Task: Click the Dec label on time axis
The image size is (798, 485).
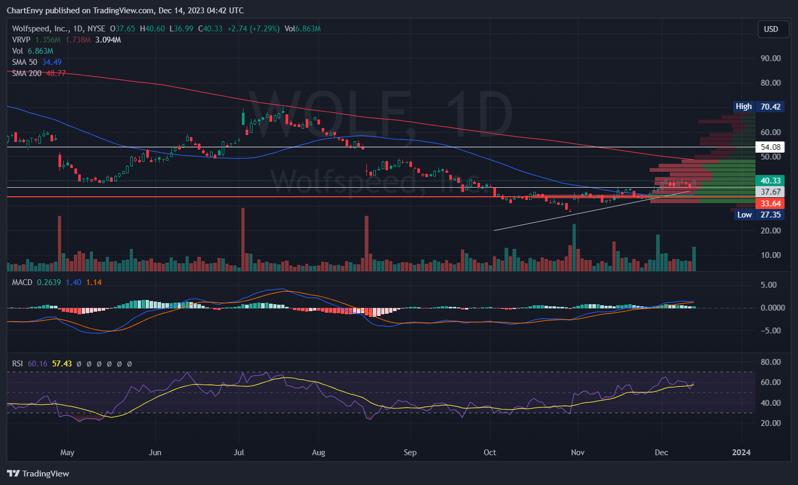Action: pos(661,453)
